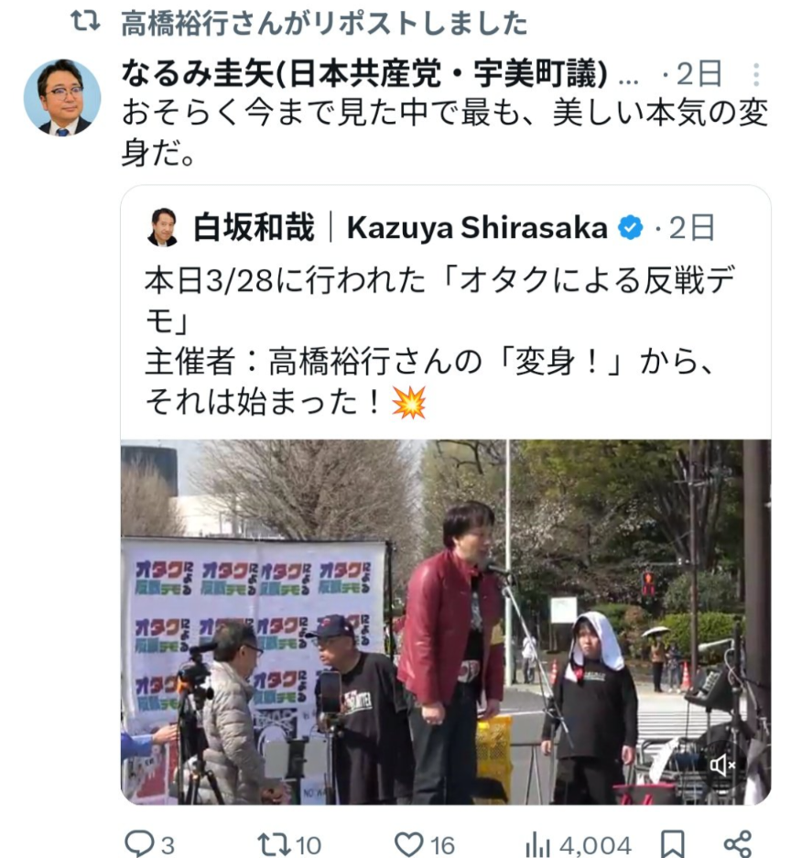
Task: Open the share icon
Action: click(737, 844)
